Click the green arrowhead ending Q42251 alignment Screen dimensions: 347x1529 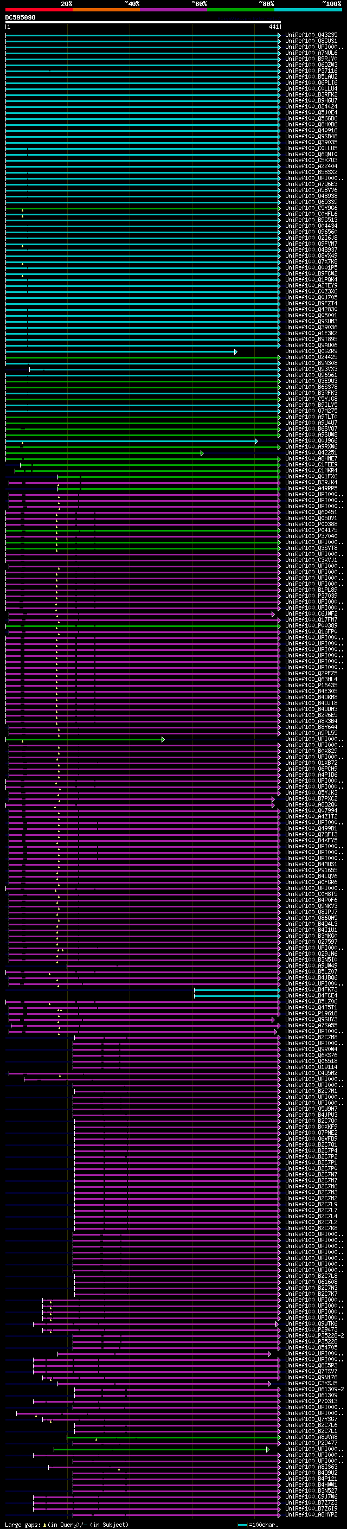coord(202,453)
